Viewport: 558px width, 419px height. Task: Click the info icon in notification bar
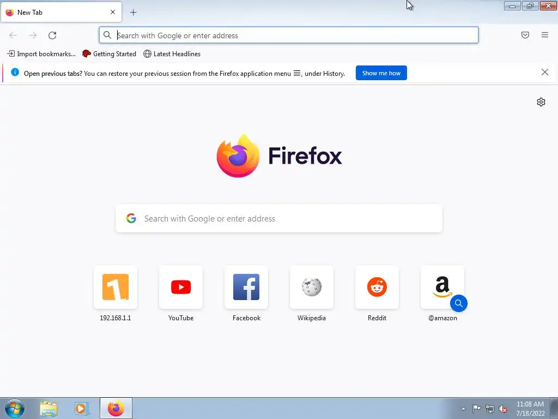click(x=15, y=73)
